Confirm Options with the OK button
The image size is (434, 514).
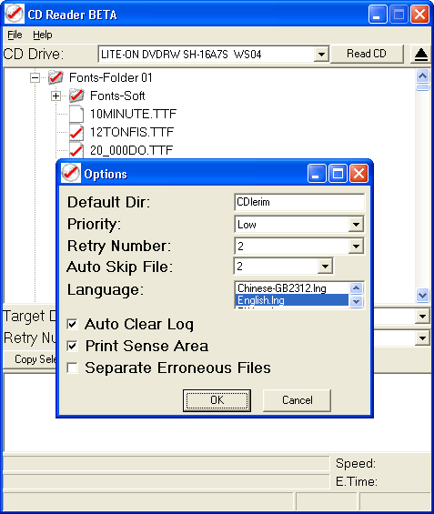217,400
